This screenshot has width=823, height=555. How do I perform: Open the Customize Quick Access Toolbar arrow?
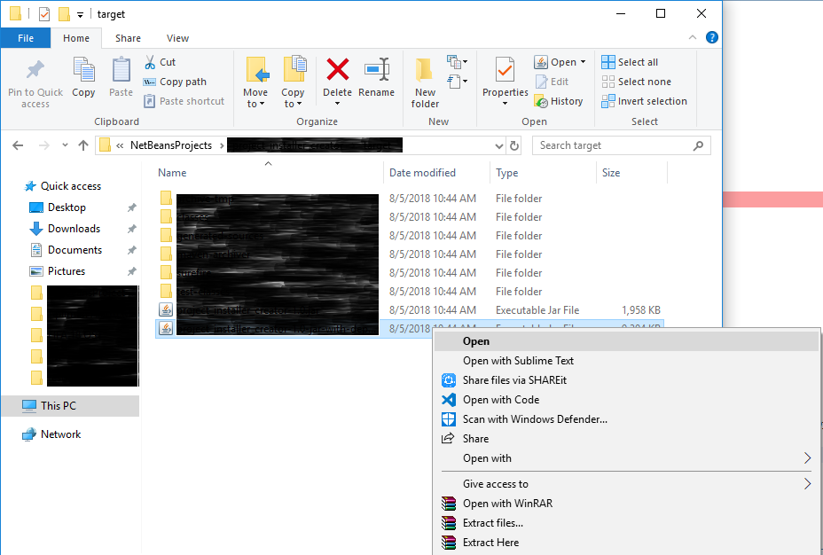(x=80, y=15)
